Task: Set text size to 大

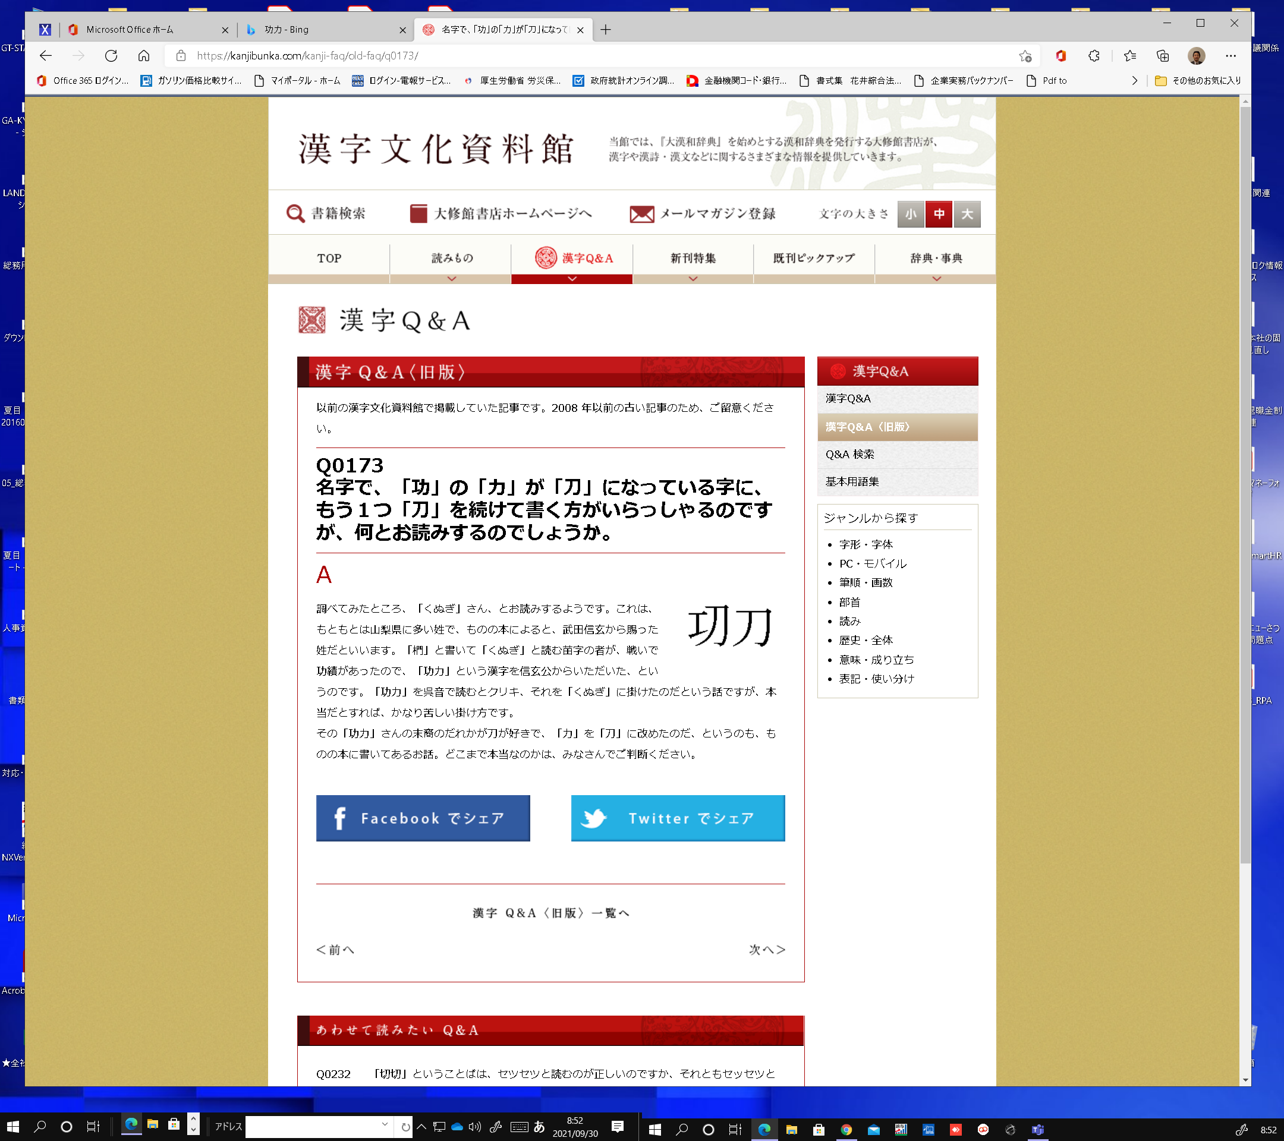Action: point(967,214)
